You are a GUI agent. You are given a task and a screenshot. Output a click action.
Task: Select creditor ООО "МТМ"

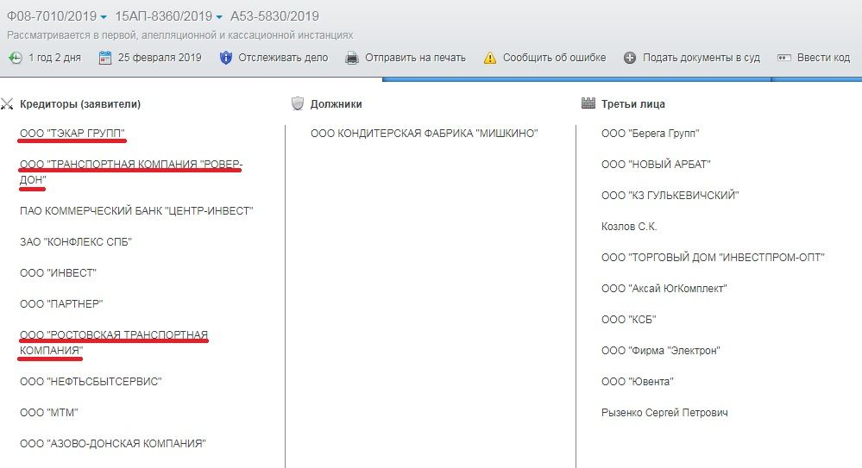pyautogui.click(x=49, y=413)
